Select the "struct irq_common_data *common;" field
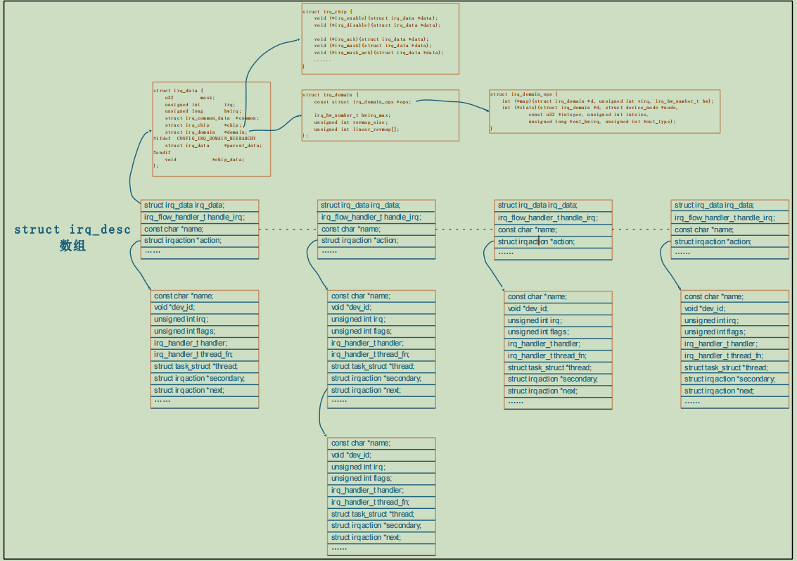 (x=212, y=118)
